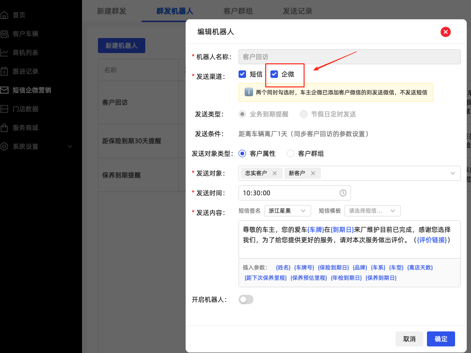This screenshot has width=471, height=353.
Task: Click the home icon beside 首页
Action: [4, 15]
